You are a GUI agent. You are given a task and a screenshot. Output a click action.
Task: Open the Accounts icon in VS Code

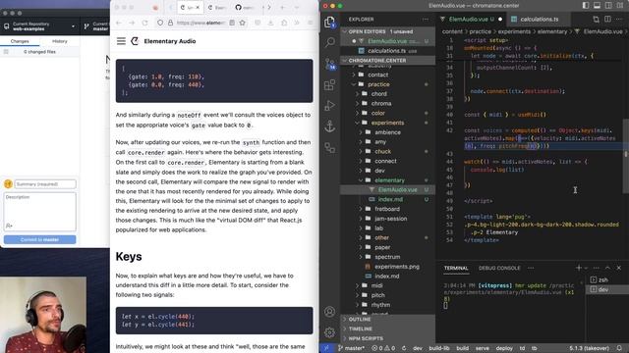click(x=330, y=312)
